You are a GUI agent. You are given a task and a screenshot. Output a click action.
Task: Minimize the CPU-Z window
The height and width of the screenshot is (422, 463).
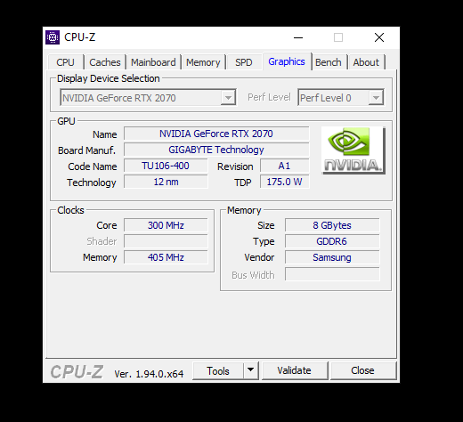pyautogui.click(x=298, y=37)
